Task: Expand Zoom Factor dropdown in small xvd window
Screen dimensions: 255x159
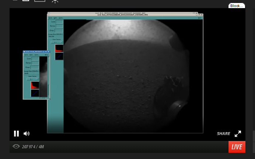Action: (x=32, y=79)
